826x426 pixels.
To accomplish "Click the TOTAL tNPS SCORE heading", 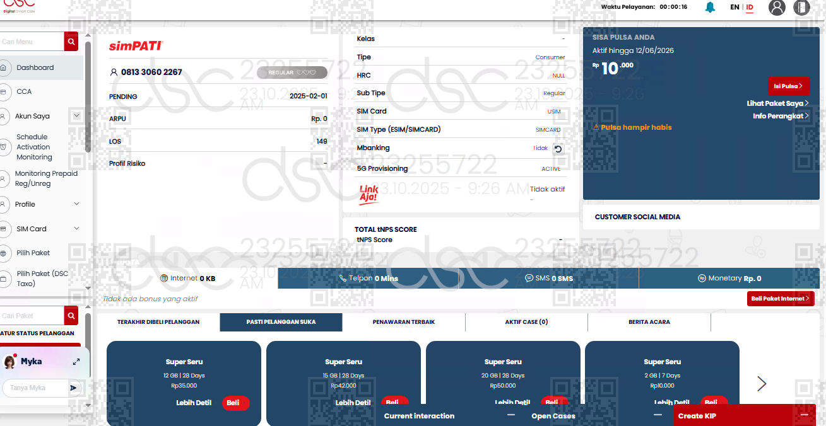I will pos(386,229).
